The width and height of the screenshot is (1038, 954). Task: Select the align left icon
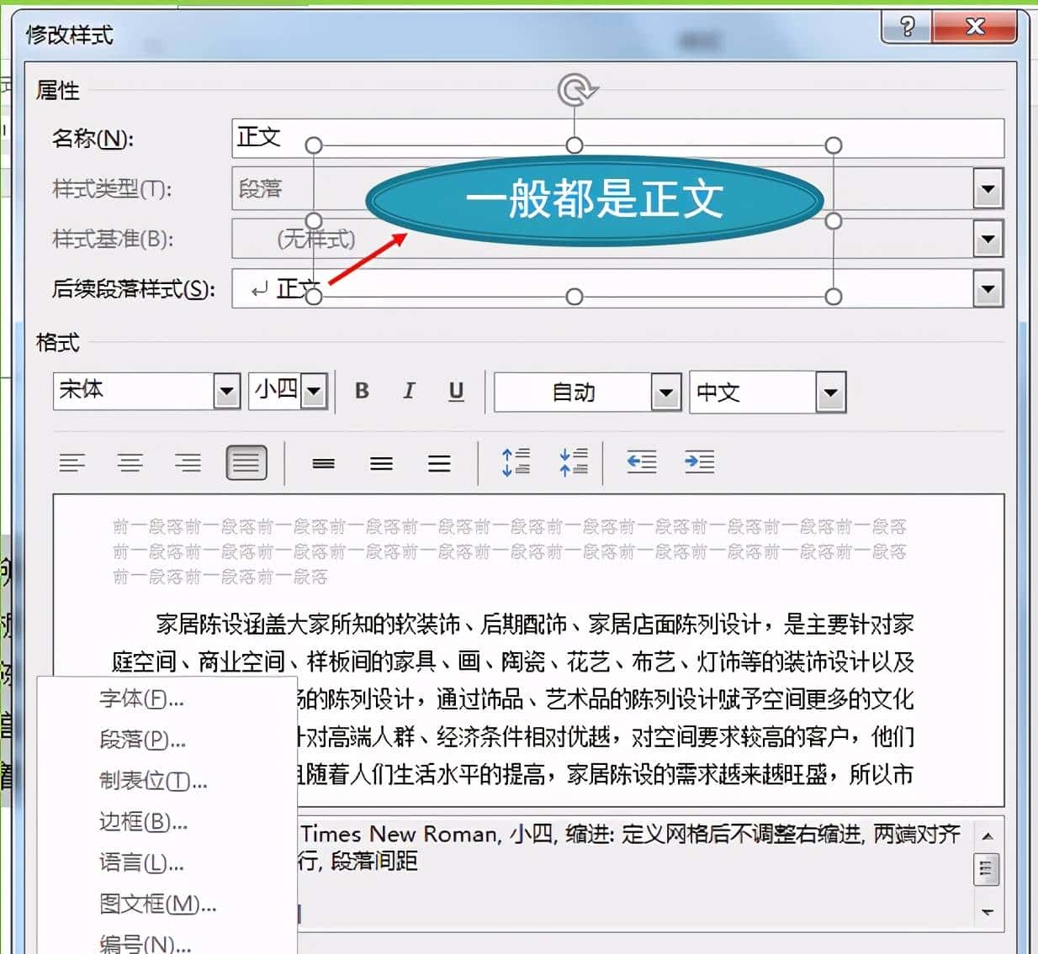(73, 462)
